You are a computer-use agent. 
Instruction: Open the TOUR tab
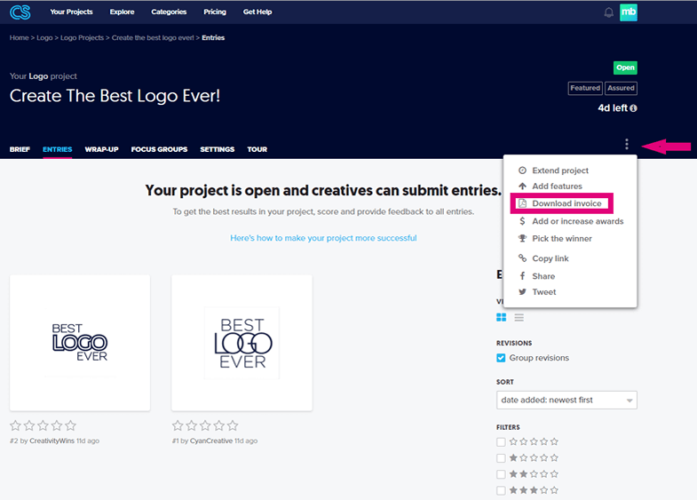click(257, 149)
